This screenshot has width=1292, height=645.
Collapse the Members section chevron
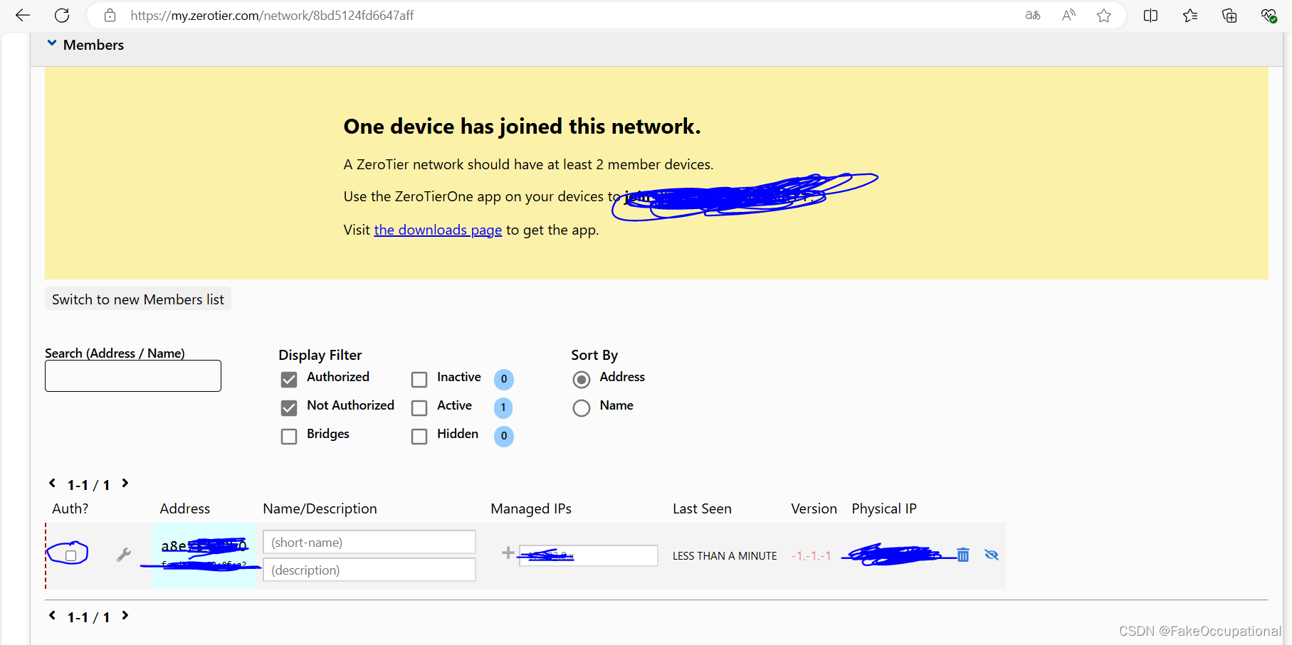point(52,43)
